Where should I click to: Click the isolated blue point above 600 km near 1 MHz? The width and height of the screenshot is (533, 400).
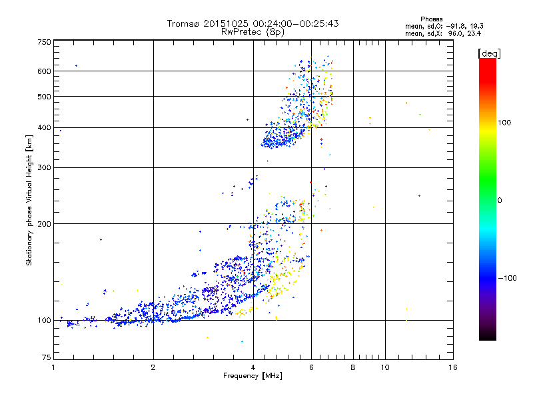point(76,65)
